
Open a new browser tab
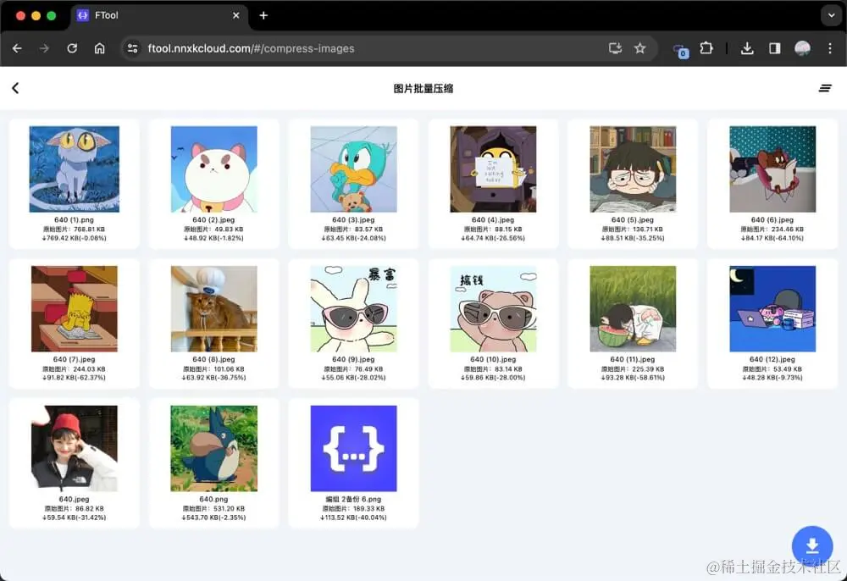click(x=263, y=15)
